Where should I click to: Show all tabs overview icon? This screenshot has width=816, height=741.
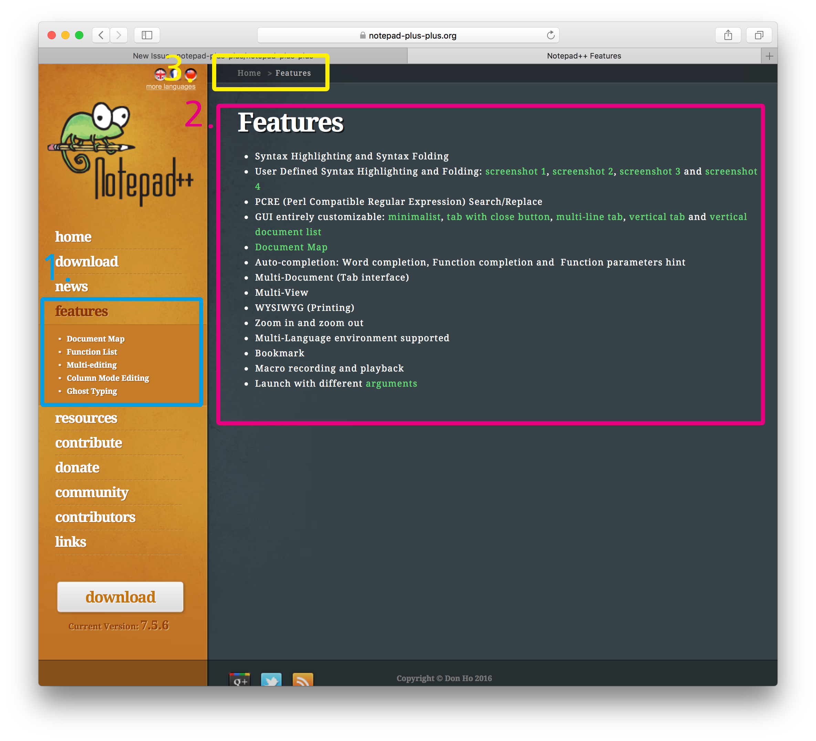(x=759, y=35)
